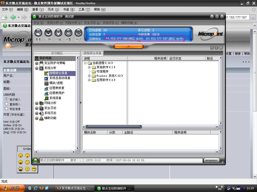Click 搜索 link in forum header
This screenshot has height=192, width=257.
(x=238, y=53)
